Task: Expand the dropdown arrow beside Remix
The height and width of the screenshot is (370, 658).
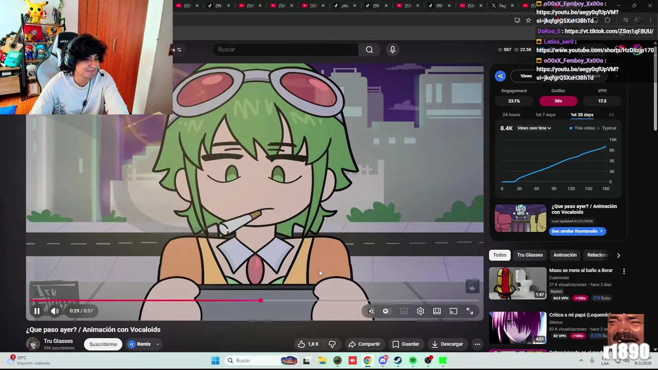Action: coord(157,344)
